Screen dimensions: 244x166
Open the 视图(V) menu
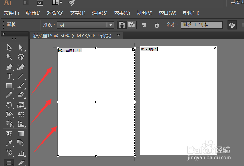(x=144, y=13)
